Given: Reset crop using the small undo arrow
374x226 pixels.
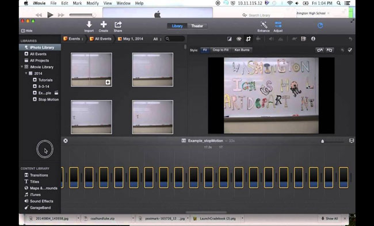Looking at the screenshot, I should coord(342,50).
